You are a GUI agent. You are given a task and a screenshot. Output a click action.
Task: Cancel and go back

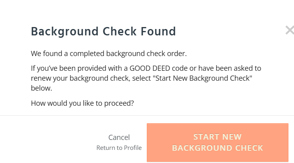119,138
